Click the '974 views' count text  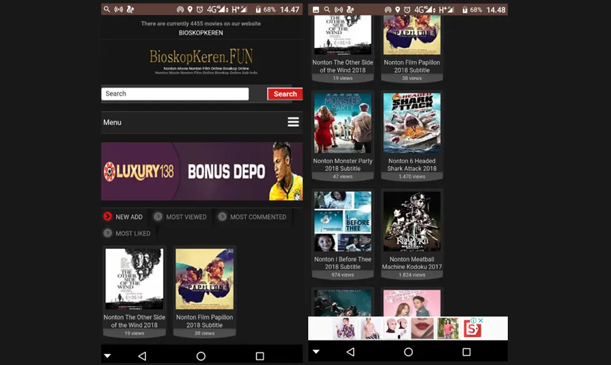pos(343,275)
